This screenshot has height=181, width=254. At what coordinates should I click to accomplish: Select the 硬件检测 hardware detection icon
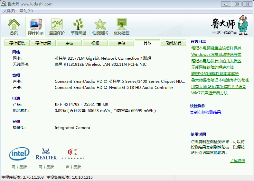coord(35,27)
